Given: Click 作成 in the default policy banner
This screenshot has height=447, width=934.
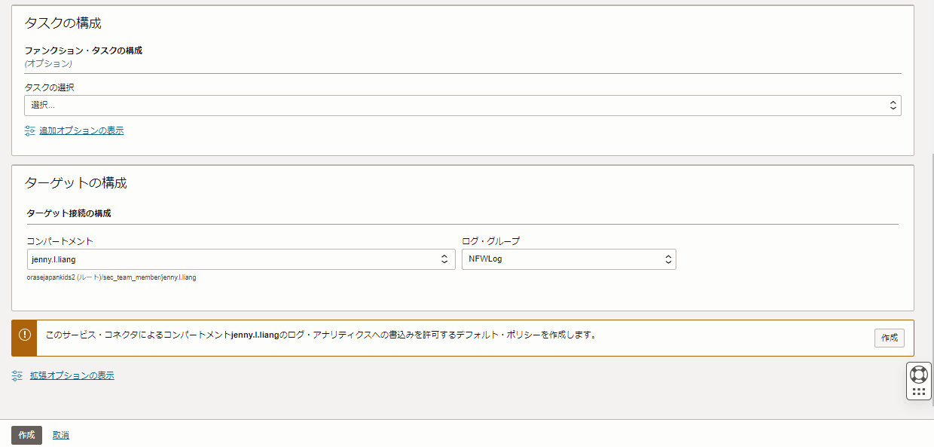Looking at the screenshot, I should [889, 338].
